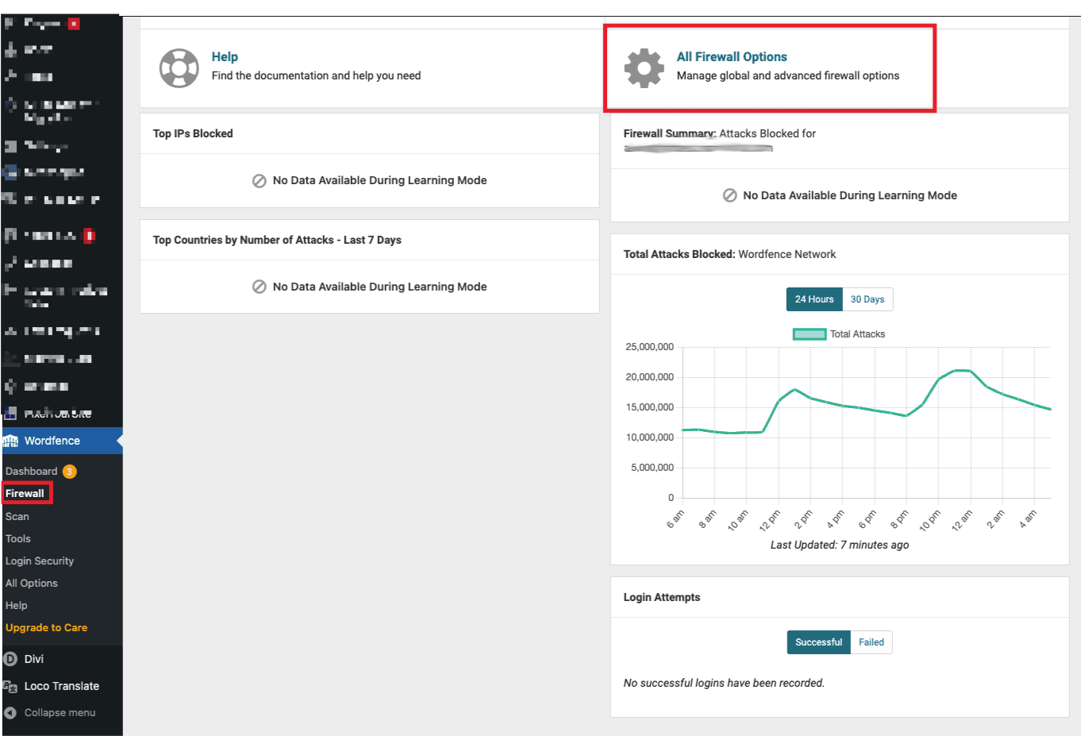
Task: Click the no-data message under Top IPs Blocked
Action: [x=379, y=180]
